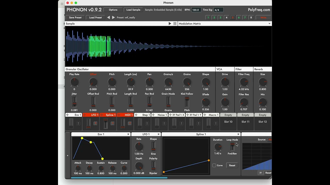Click the Load Sample button
Viewport: 330px width, 185px height.
pyautogui.click(x=133, y=10)
